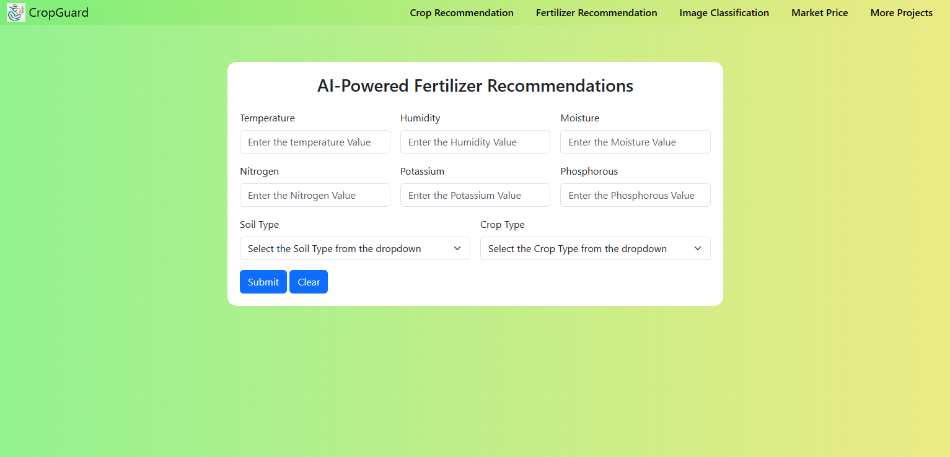Screen dimensions: 950x457
Task: Click the CropGuard brand name link
Action: 60,12
